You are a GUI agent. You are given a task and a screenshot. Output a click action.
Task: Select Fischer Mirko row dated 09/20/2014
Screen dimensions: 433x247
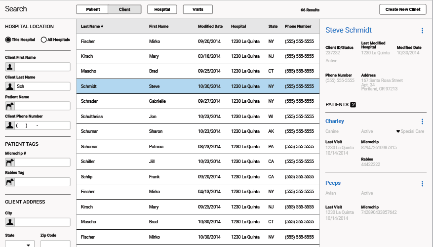[198, 41]
